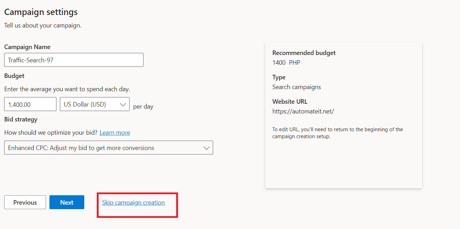Open the Learn more link
This screenshot has height=229, width=460.
(115, 133)
